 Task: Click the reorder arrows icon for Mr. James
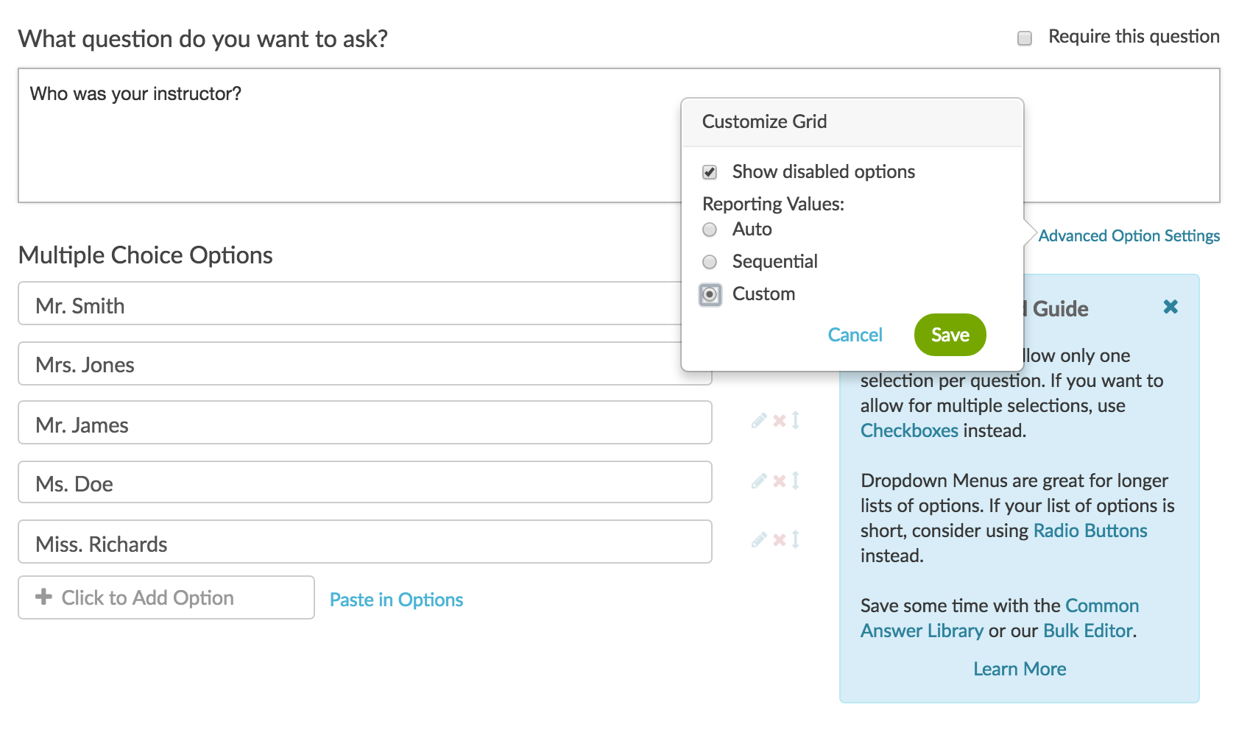[796, 421]
